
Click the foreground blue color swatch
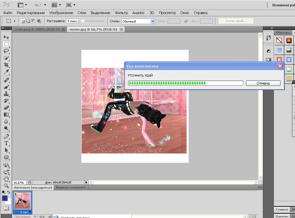click(5, 198)
